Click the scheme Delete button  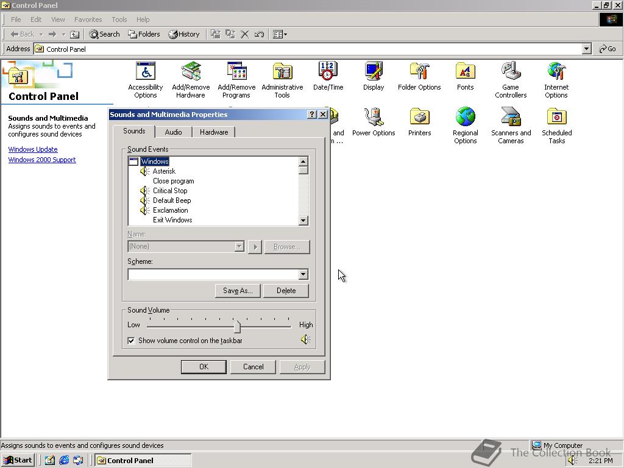tap(286, 291)
